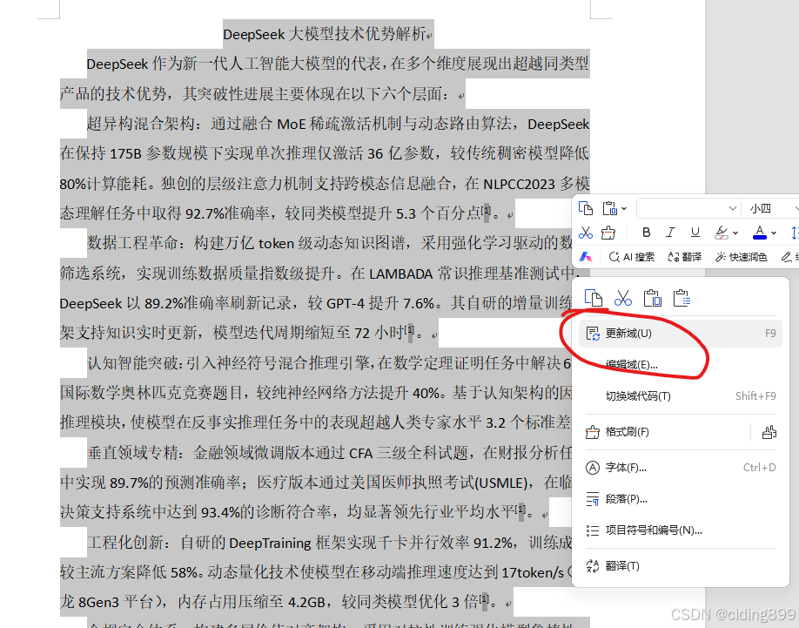Click '(USMLE)' in the document text
This screenshot has height=628, width=799.
(503, 483)
